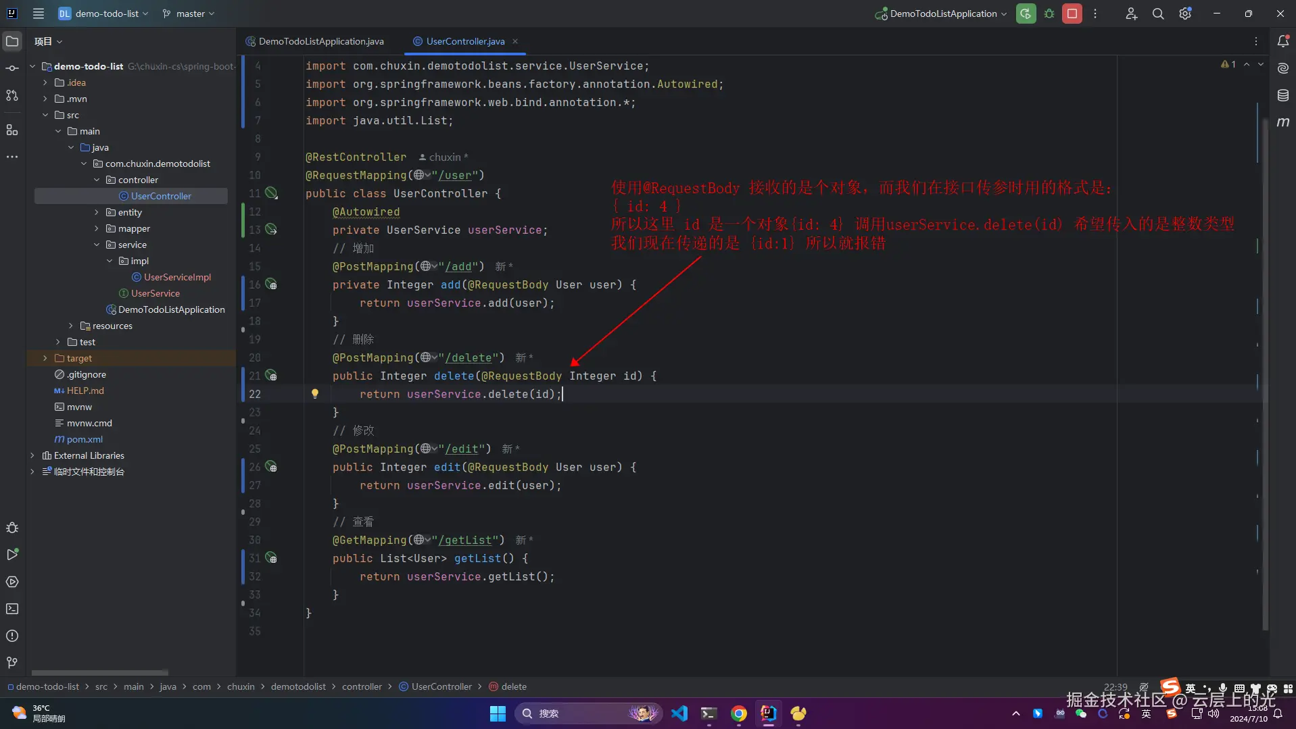
Task: Open the Maven tool window
Action: [1283, 122]
